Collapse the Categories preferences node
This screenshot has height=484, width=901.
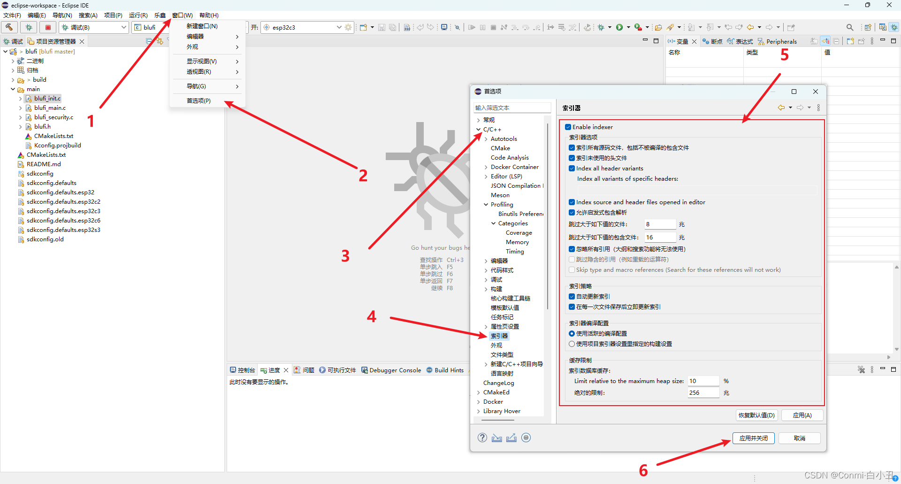tap(493, 223)
